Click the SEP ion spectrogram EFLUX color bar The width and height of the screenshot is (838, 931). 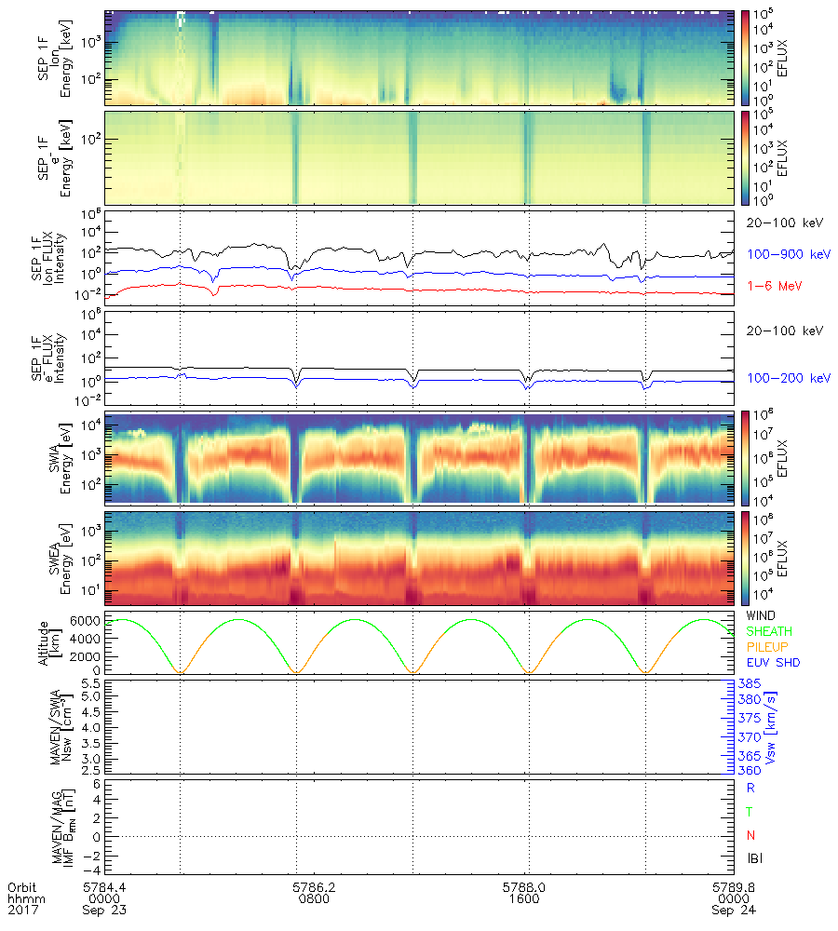pos(746,58)
